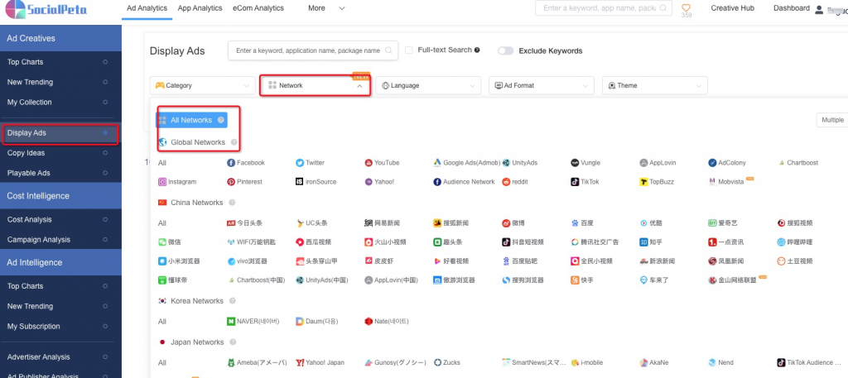The width and height of the screenshot is (848, 378).
Task: Select the Zucks Japan network
Action: [x=447, y=362]
